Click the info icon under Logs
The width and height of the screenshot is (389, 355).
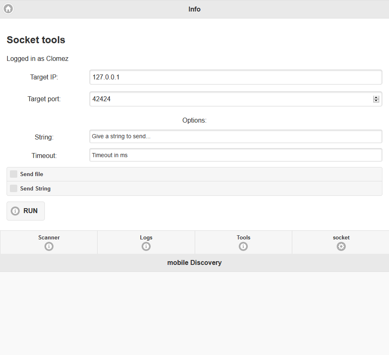click(x=146, y=246)
